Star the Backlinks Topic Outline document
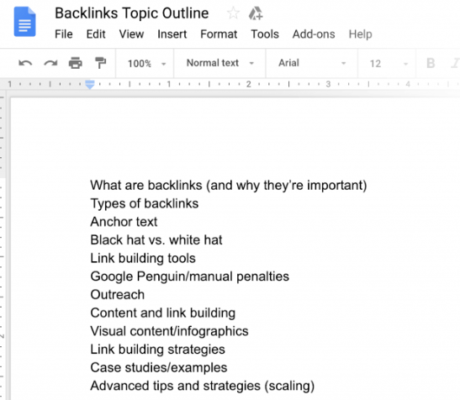This screenshot has height=400, width=460. [233, 13]
